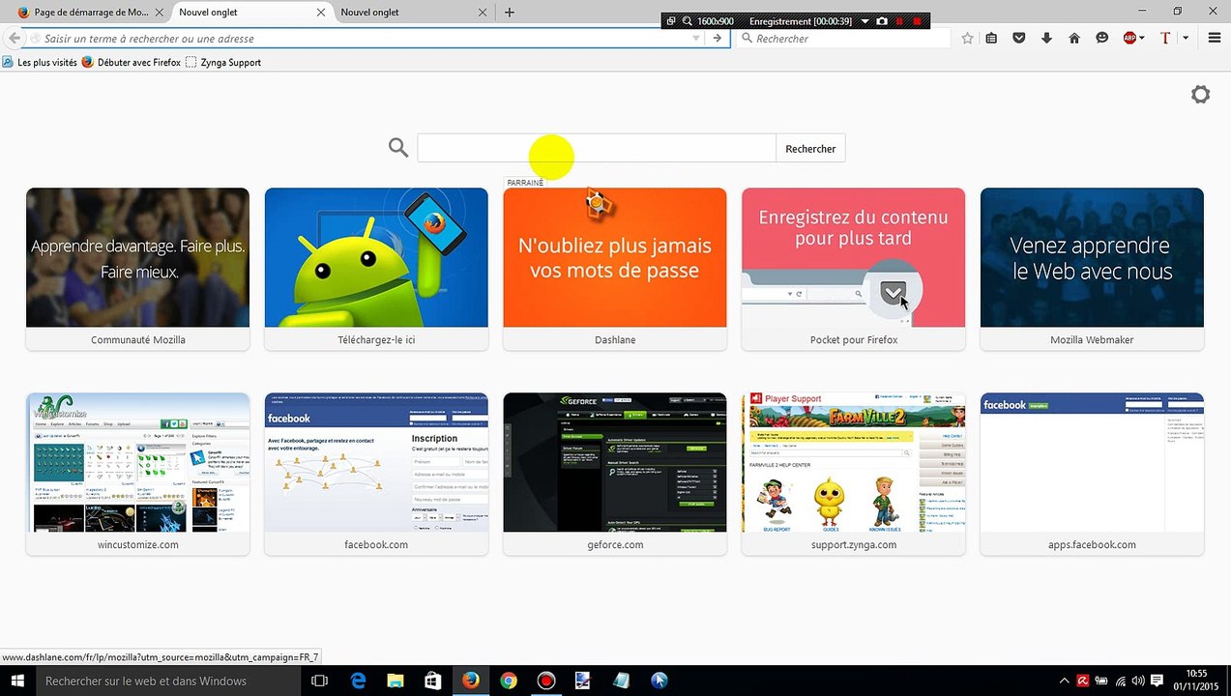Click the Adblock Plus ABP icon
Viewport: 1231px width, 696px height.
tap(1129, 39)
